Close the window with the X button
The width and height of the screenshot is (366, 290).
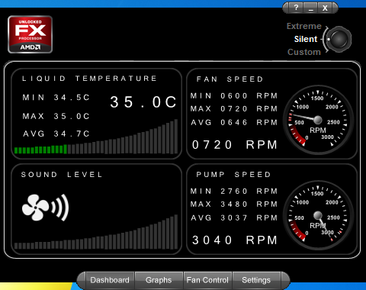point(325,8)
